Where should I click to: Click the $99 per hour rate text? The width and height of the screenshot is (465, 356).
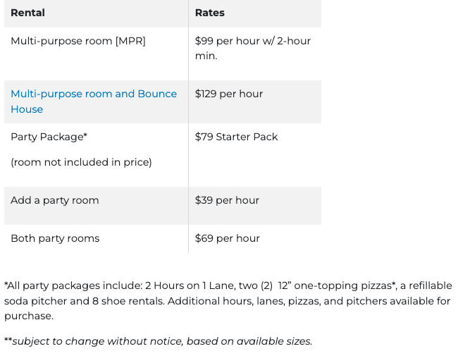(x=230, y=41)
